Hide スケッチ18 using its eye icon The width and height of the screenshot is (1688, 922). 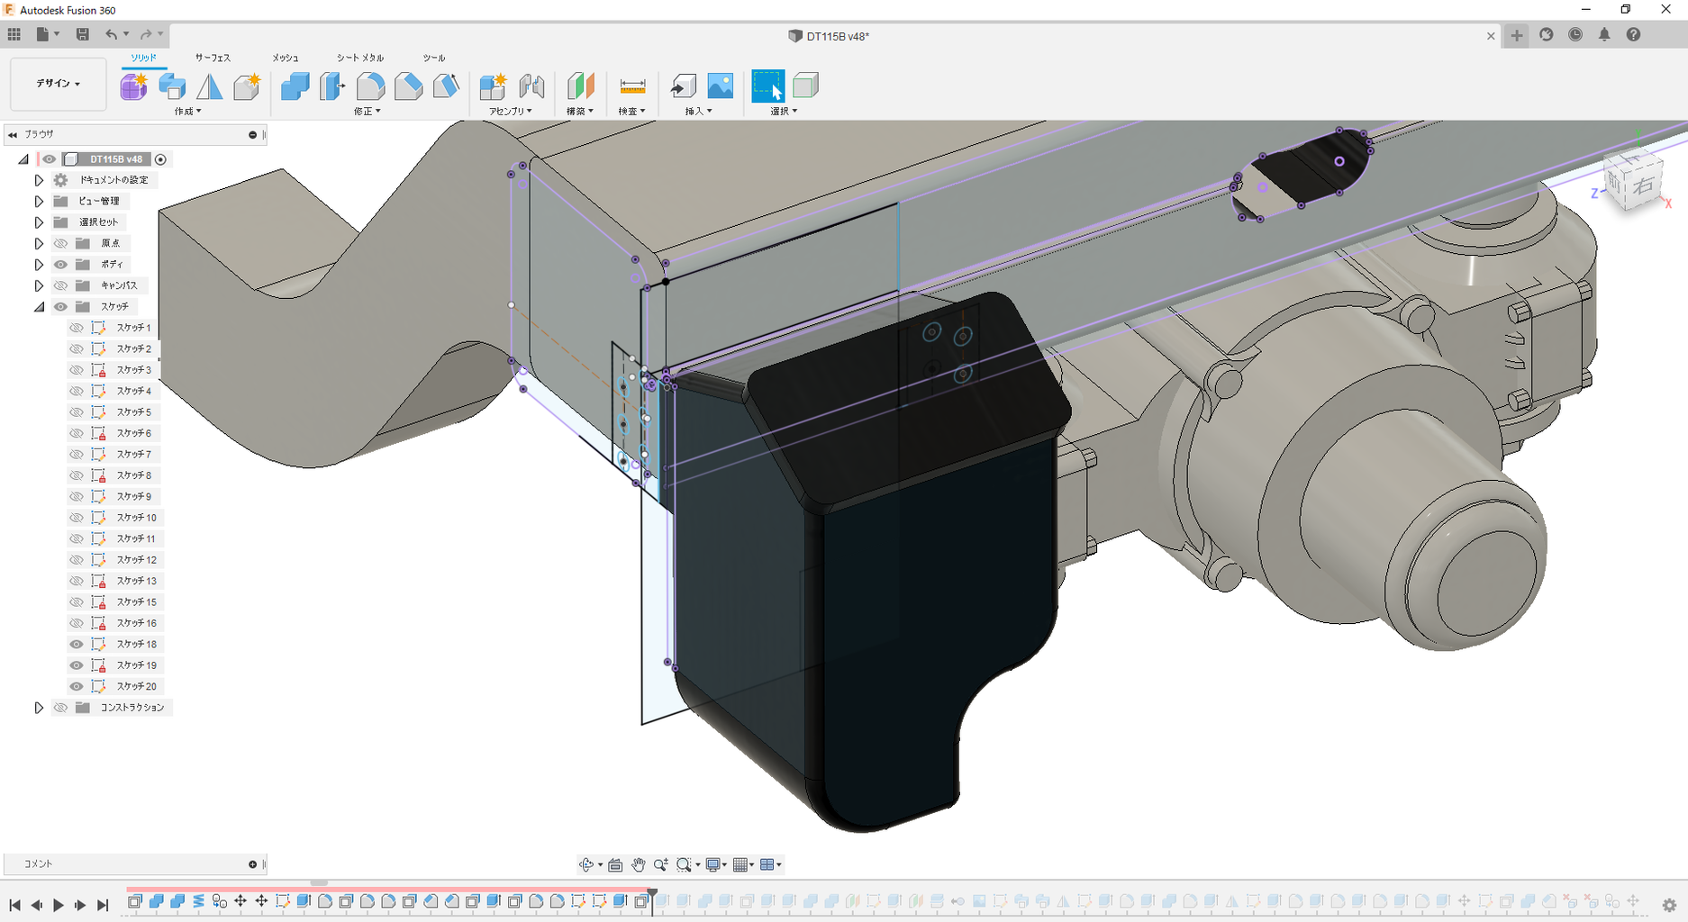[77, 644]
